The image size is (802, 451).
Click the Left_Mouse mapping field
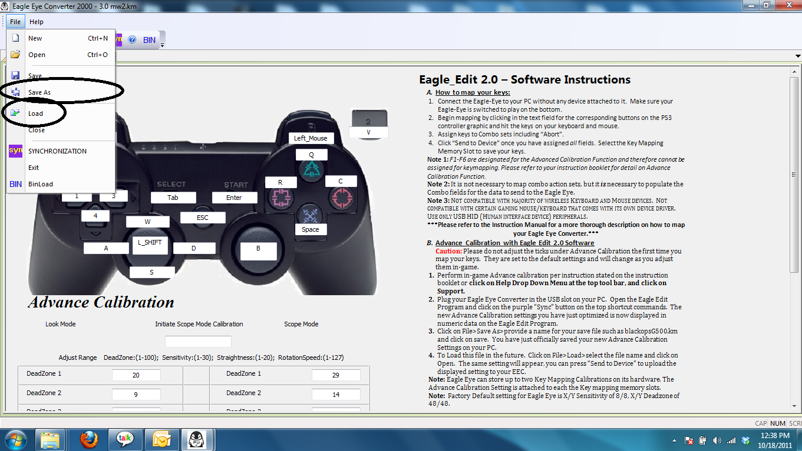[x=311, y=138]
